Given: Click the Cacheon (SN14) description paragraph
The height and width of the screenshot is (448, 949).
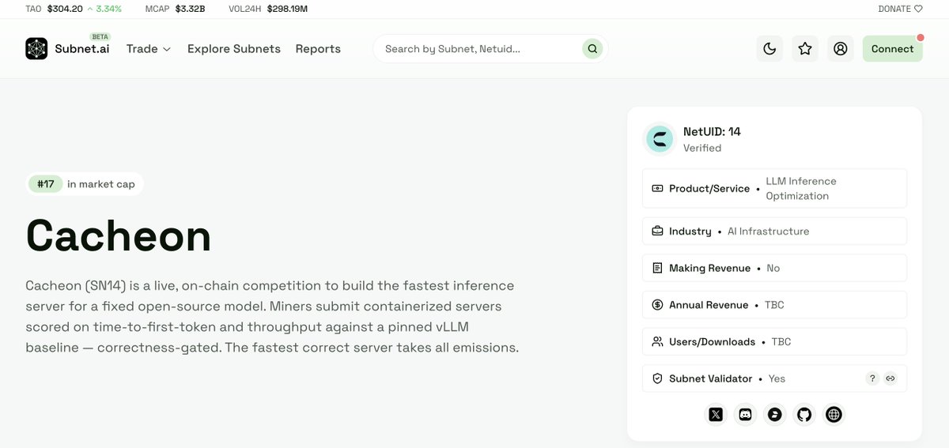Looking at the screenshot, I should tap(272, 316).
